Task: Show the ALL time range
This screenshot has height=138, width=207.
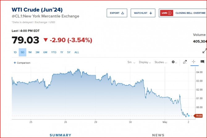Action: click(x=77, y=52)
